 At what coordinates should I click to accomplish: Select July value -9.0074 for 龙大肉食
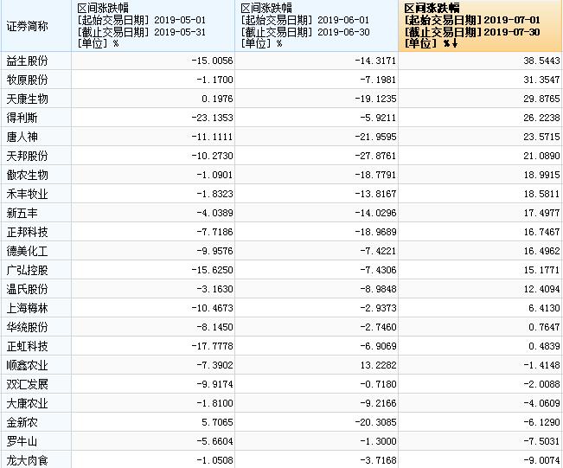[541, 460]
